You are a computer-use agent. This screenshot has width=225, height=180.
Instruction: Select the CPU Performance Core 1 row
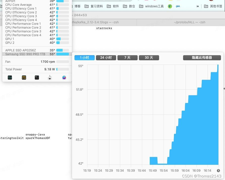pyautogui.click(x=37, y=24)
